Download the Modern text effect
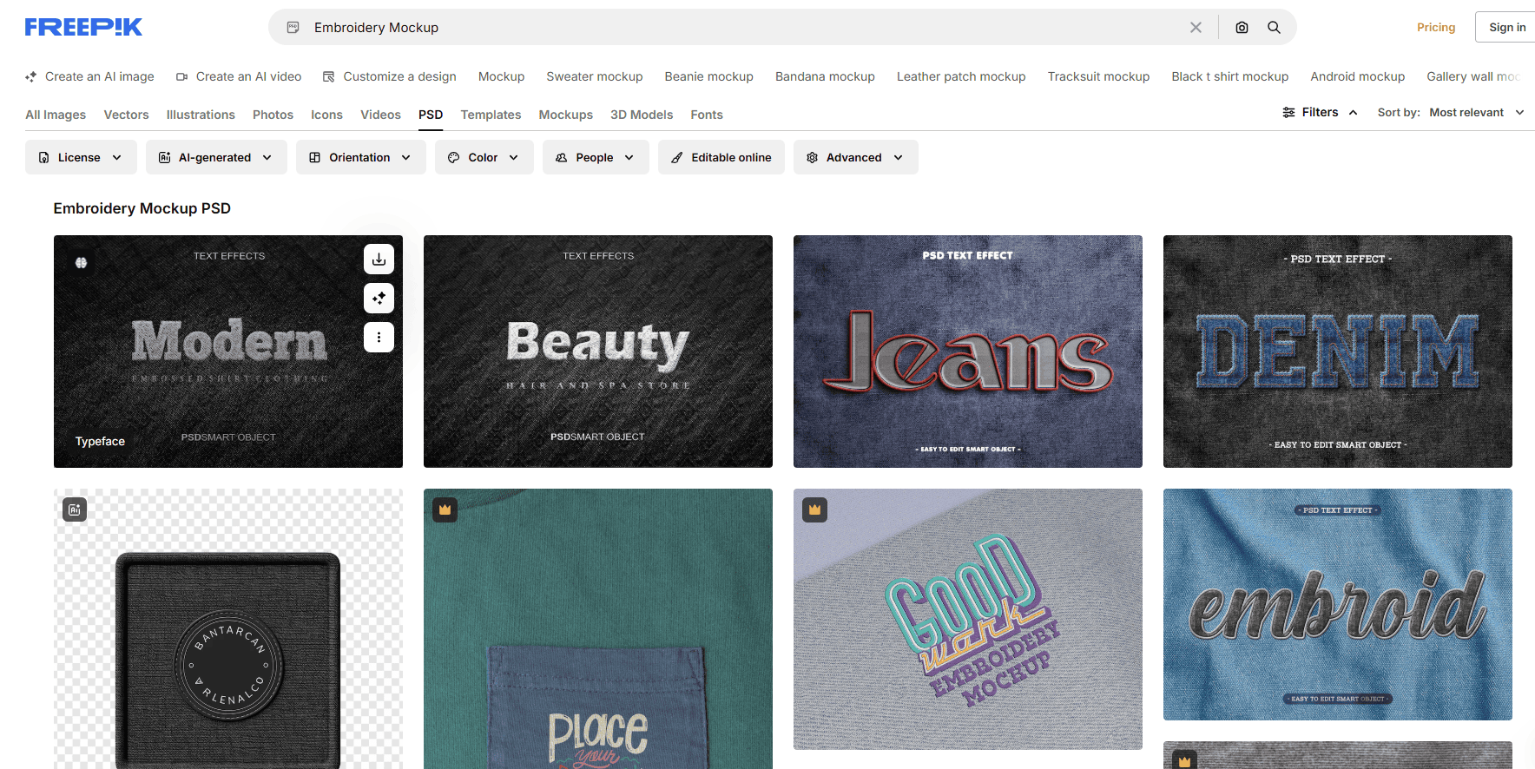Viewport: 1535px width, 769px height. click(379, 260)
